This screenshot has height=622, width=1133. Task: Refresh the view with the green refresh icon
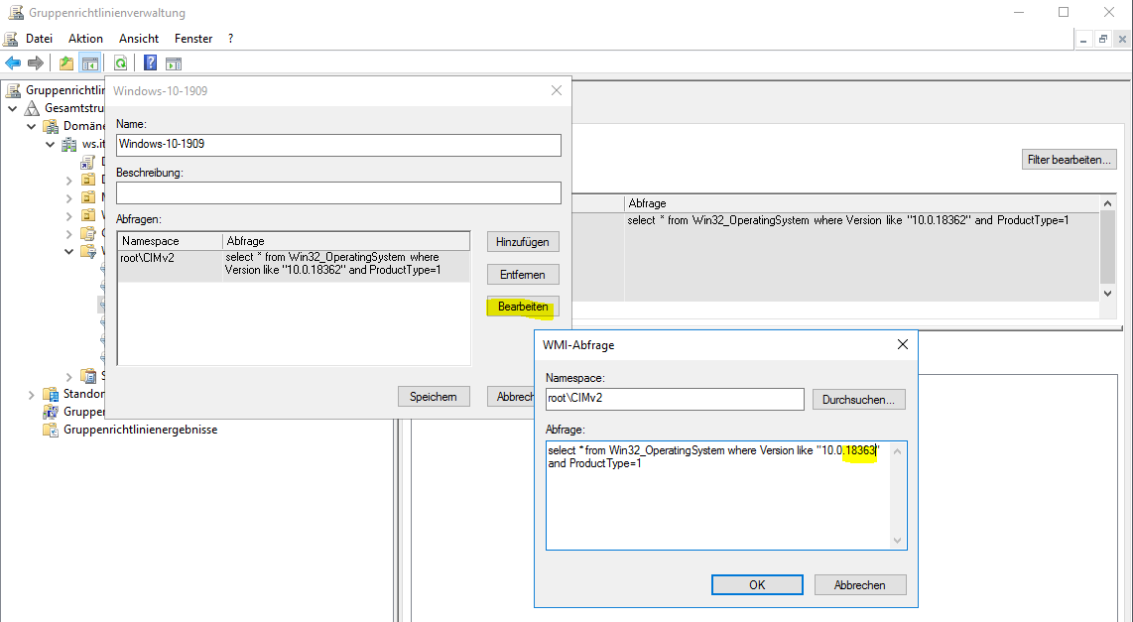click(121, 62)
